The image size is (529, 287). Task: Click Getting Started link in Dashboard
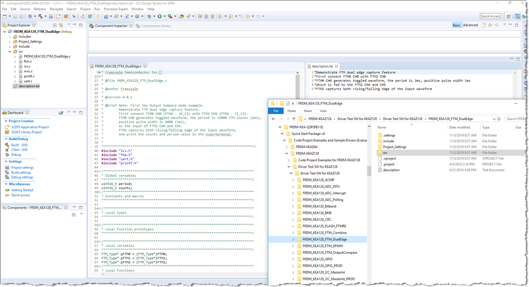point(22,190)
